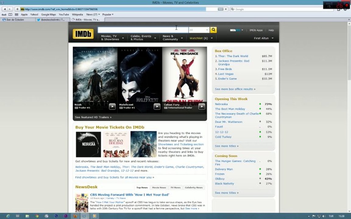
Task: Open Nebraska in Opening This Week
Action: coord(221,104)
